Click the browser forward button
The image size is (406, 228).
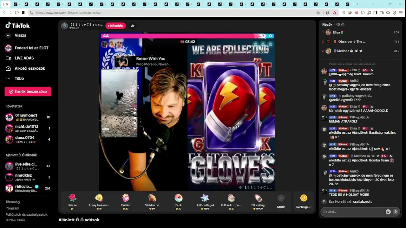[x=10, y=13]
